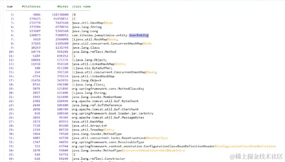The image size is (285, 162).
Task: Select java.util.LinkedHashMap in row 16
Action: point(93,76)
